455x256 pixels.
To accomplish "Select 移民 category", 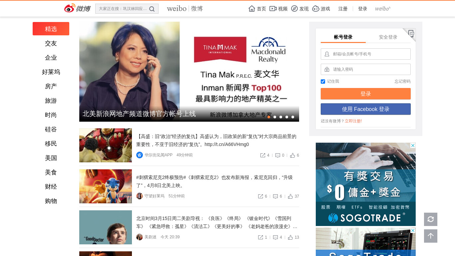I will coord(51,144).
